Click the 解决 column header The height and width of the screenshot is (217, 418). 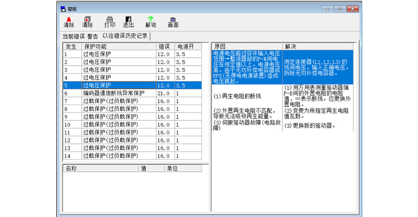(x=321, y=46)
